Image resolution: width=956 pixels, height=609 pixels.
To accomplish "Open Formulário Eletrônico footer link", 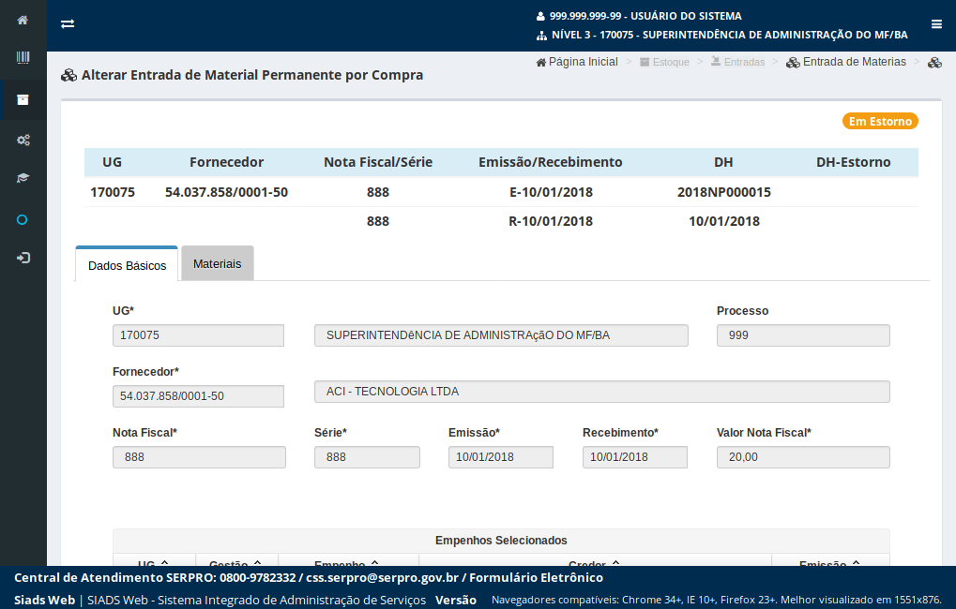I will point(536,578).
